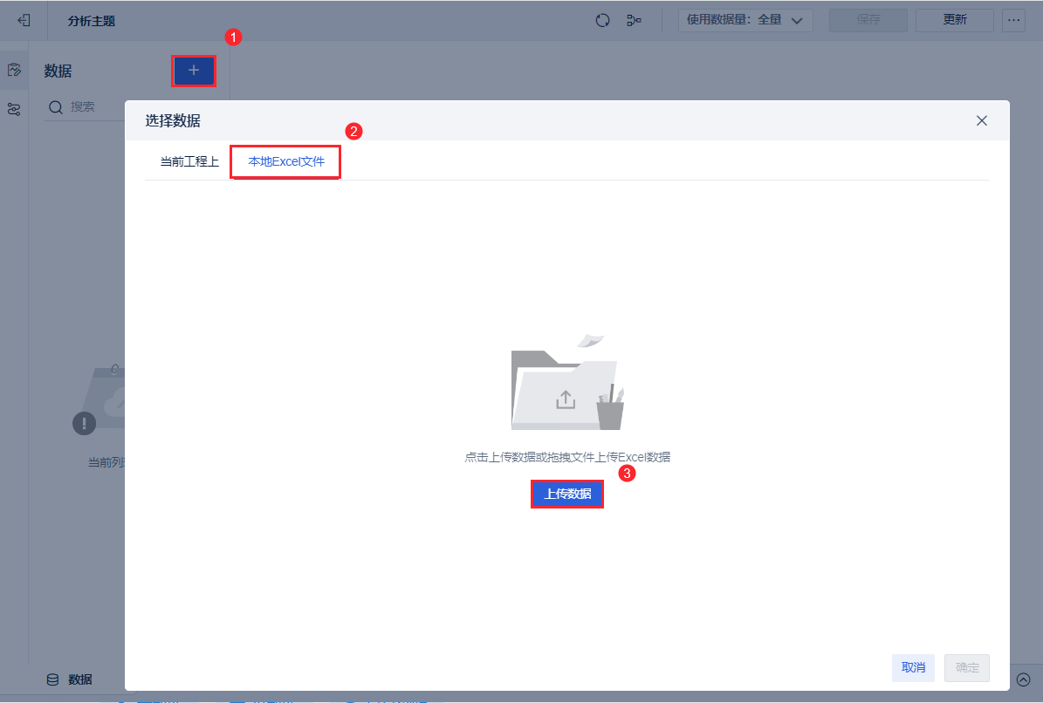Click the 搜索 search field
Screen dimensions: 1043x703
pyautogui.click(x=86, y=107)
